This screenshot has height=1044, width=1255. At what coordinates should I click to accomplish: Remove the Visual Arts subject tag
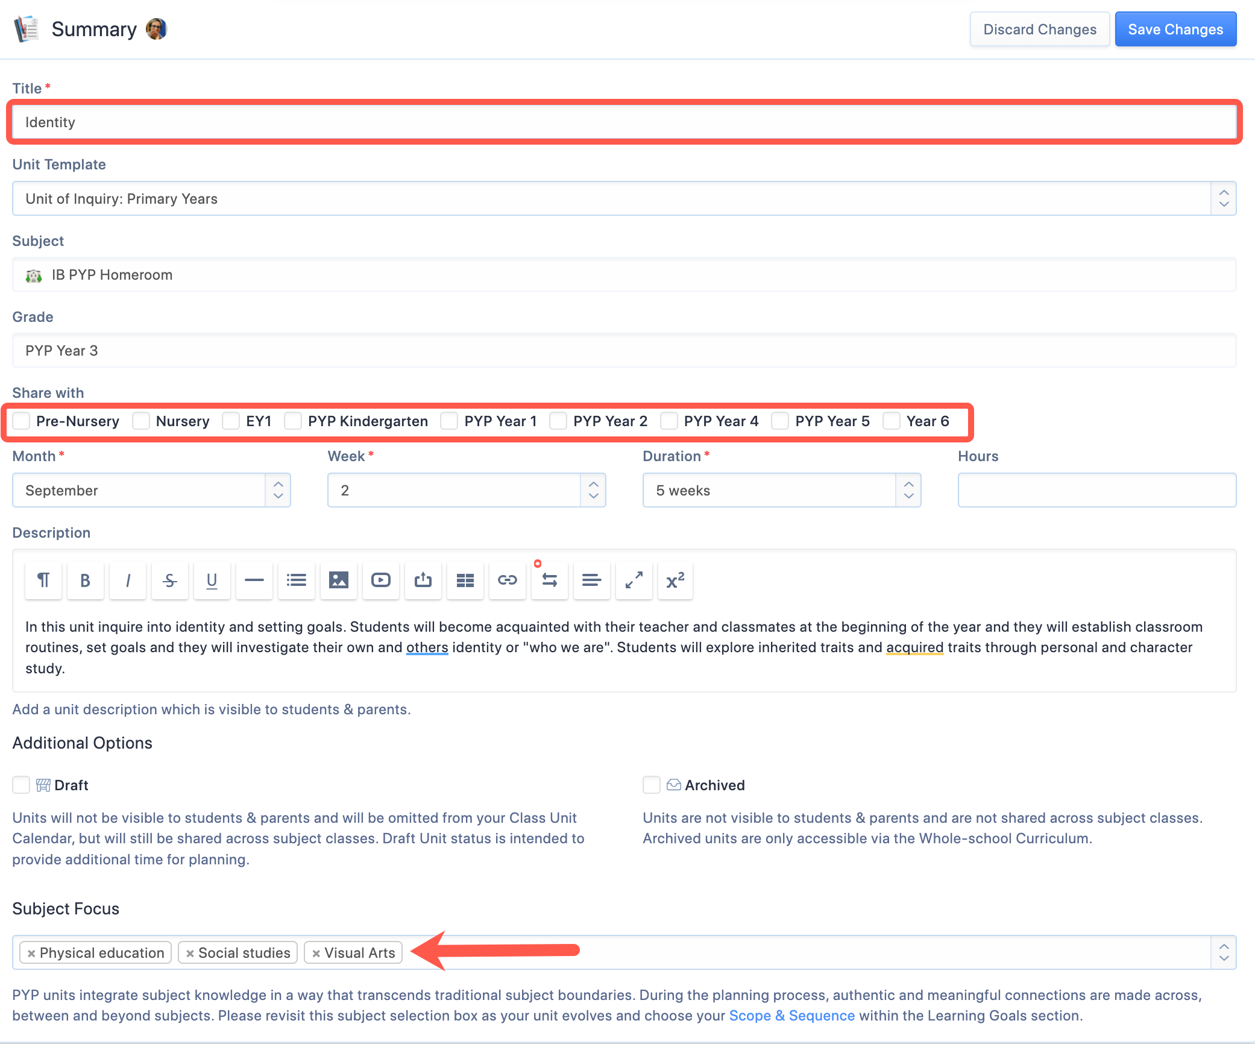[316, 953]
